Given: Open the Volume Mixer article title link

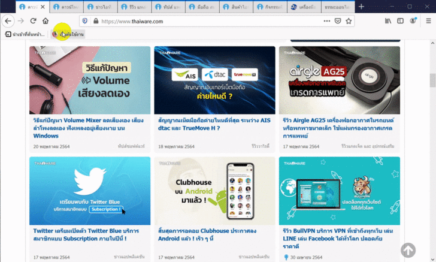Looking at the screenshot, I should (x=89, y=128).
